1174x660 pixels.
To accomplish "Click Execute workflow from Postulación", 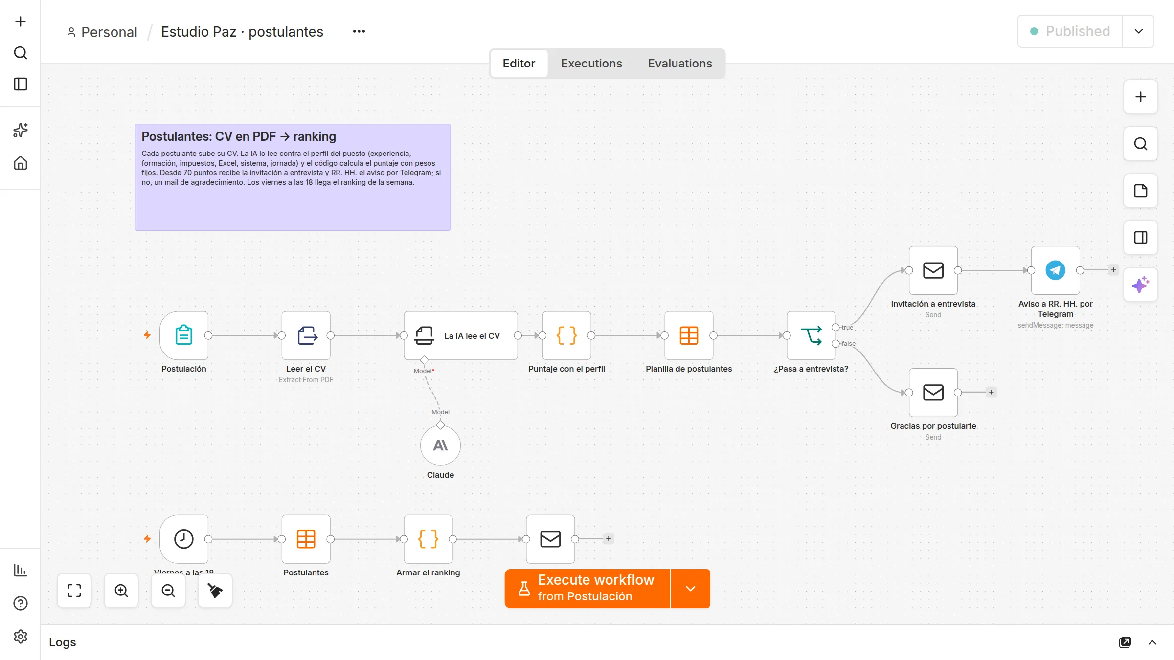I will pos(587,589).
